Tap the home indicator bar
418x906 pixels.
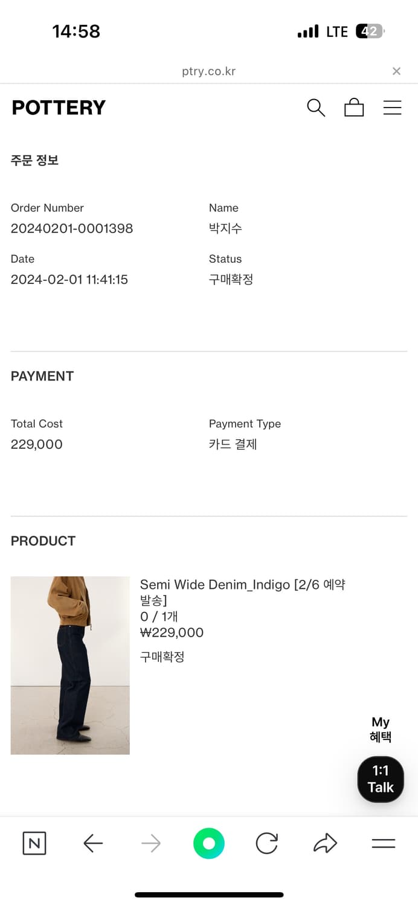[x=209, y=895]
